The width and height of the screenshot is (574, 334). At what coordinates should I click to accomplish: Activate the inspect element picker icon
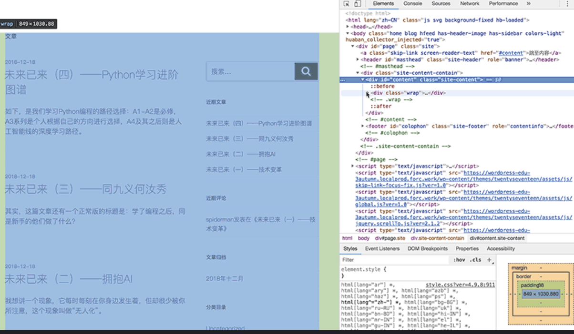[x=347, y=3]
